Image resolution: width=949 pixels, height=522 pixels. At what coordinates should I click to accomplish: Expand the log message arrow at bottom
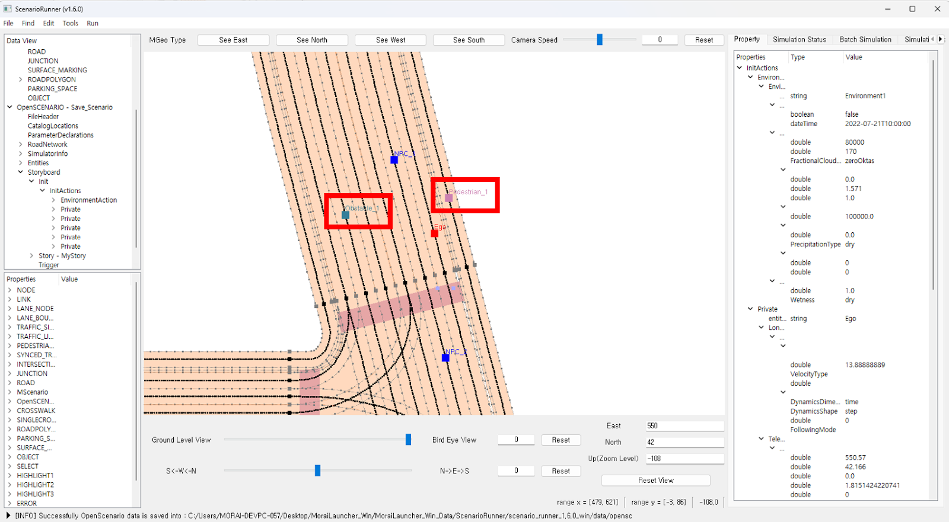(8, 515)
